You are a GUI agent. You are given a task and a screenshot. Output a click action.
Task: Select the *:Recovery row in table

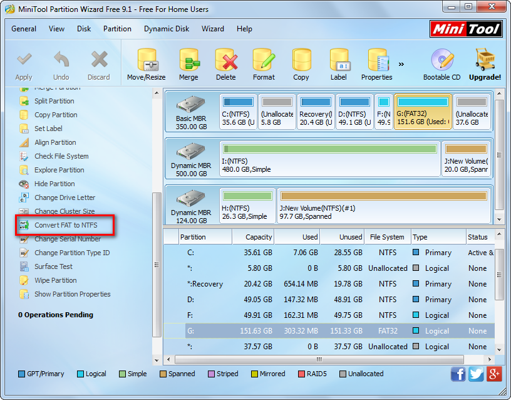coord(329,284)
